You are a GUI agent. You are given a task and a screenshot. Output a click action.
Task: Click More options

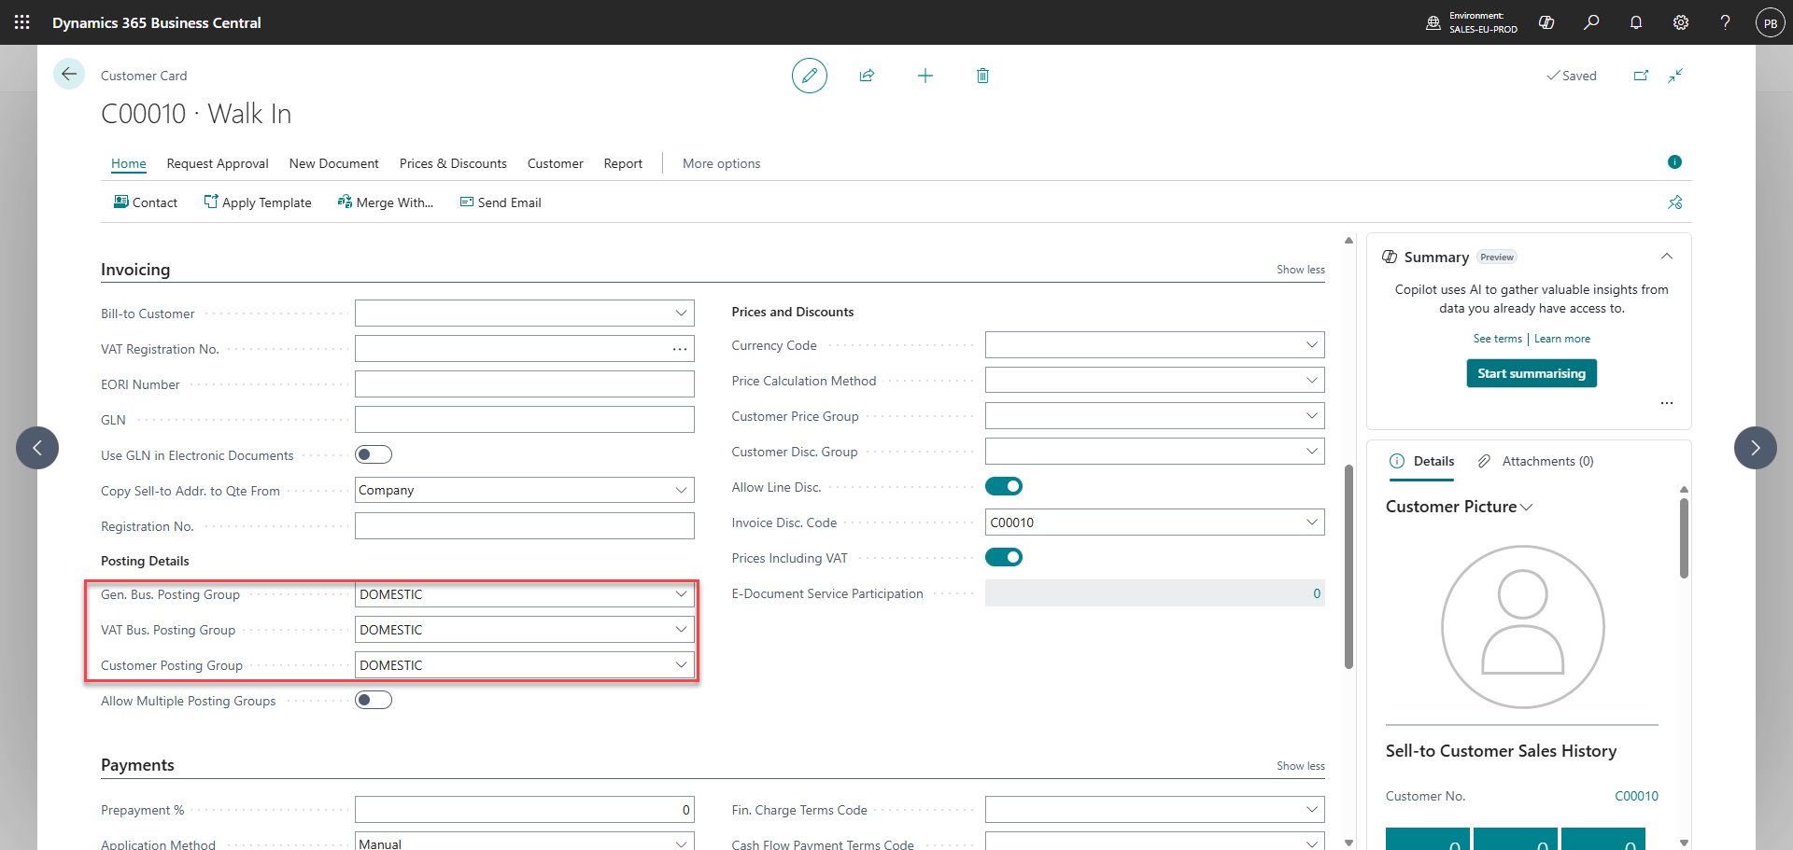(x=722, y=163)
